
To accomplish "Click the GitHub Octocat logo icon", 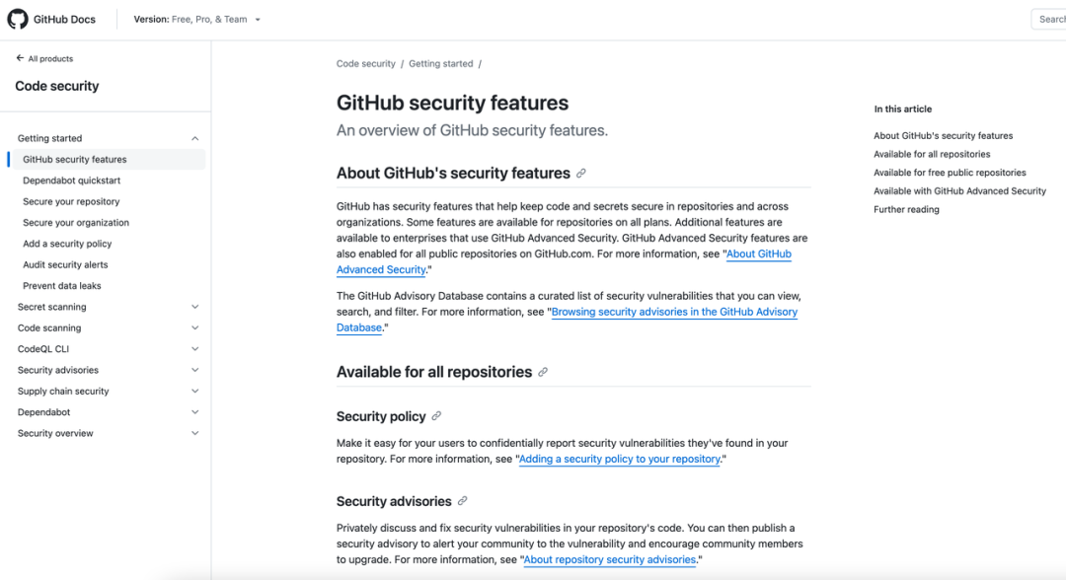I will (x=18, y=19).
